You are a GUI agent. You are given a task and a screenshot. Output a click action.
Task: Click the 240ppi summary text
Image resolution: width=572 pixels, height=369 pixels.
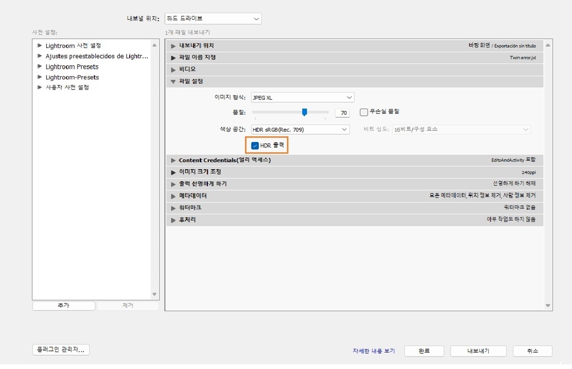pos(529,172)
